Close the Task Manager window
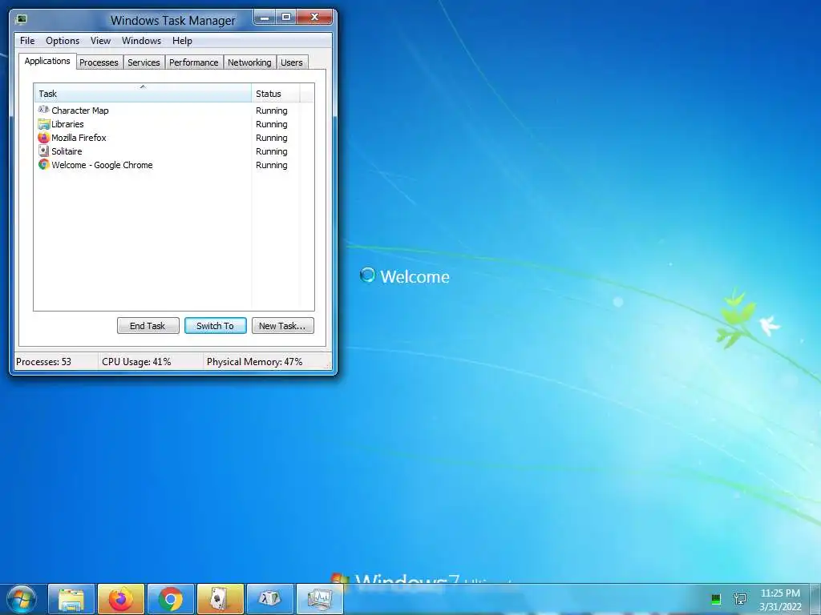 314,18
